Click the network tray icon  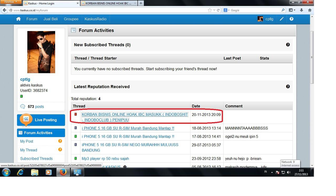click(x=283, y=172)
